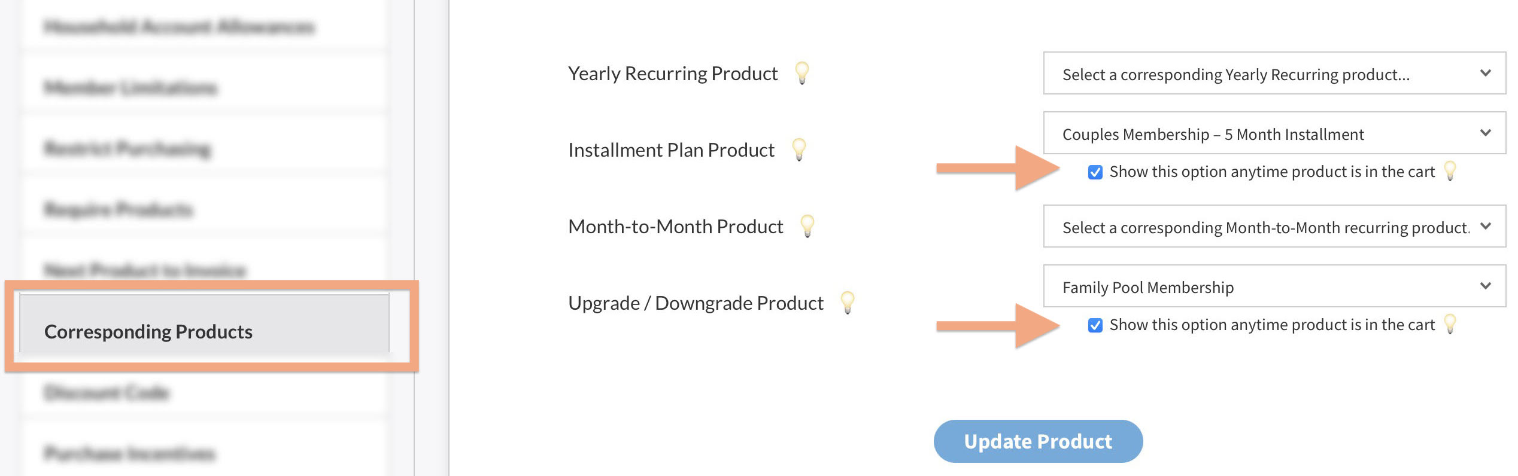This screenshot has height=476, width=1518.
Task: Uncheck cart option under Family Pool Membership dropdown
Action: [x=1095, y=325]
